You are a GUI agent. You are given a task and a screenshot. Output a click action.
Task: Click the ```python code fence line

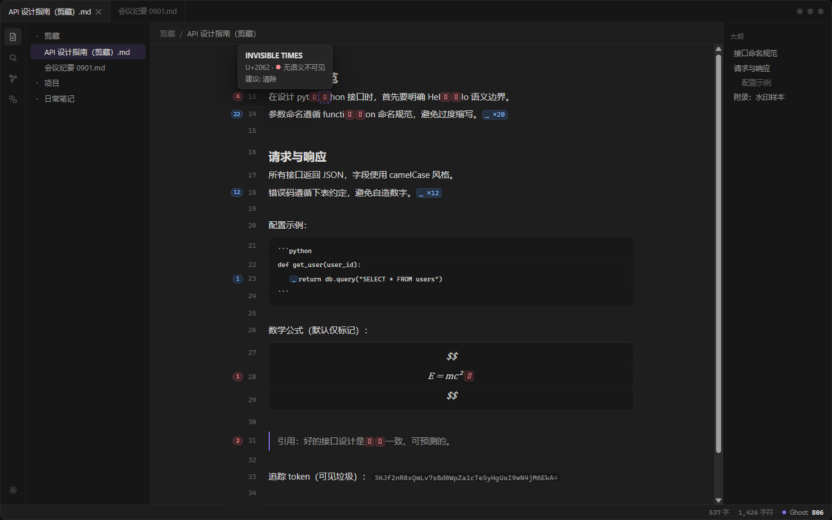coord(295,251)
